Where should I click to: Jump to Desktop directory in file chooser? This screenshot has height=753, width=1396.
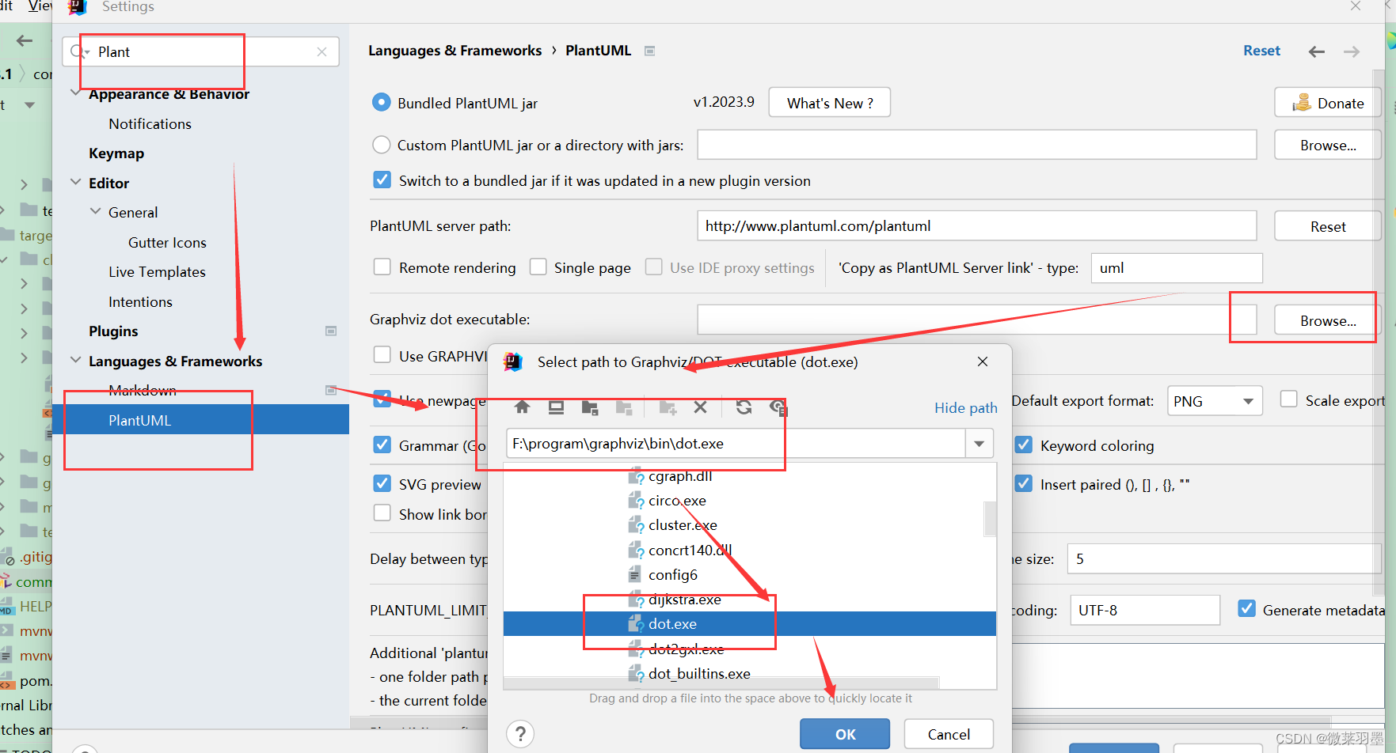tap(556, 407)
